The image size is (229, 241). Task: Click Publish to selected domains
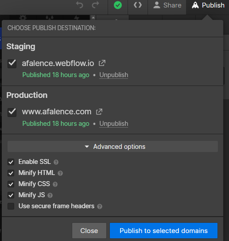click(x=164, y=230)
